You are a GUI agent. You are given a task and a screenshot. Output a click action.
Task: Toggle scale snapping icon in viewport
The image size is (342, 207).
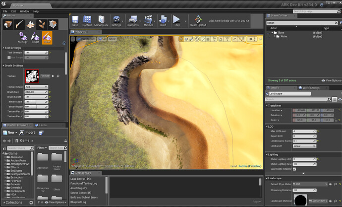coord(234,39)
